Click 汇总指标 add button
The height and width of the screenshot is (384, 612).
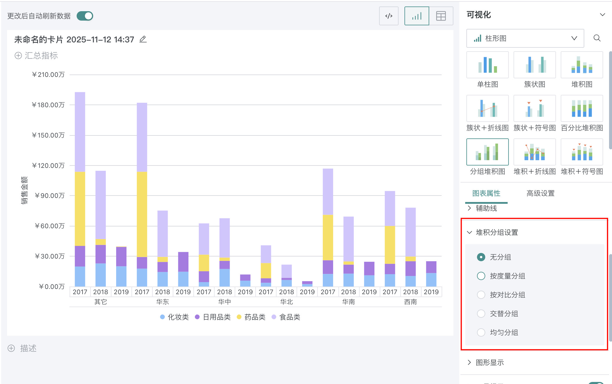point(18,56)
